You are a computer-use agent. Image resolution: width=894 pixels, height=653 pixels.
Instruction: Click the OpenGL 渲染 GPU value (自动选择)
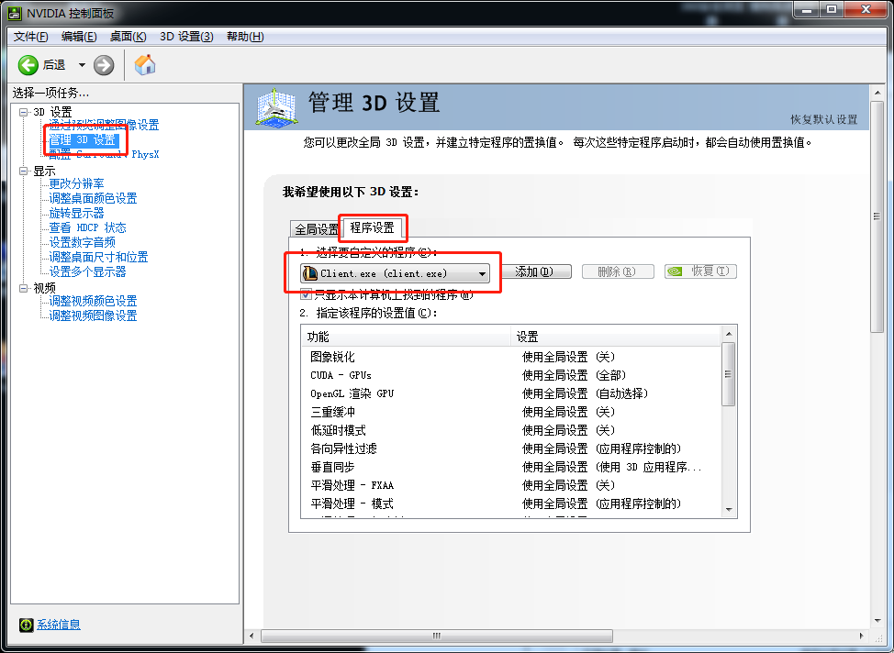(585, 393)
